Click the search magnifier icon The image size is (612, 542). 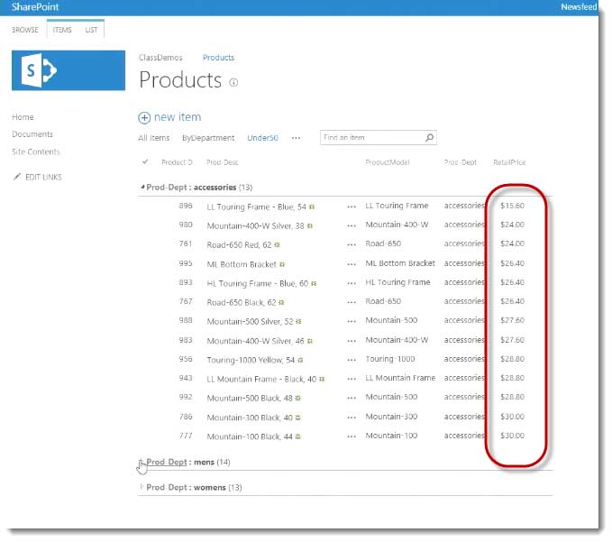pos(429,137)
